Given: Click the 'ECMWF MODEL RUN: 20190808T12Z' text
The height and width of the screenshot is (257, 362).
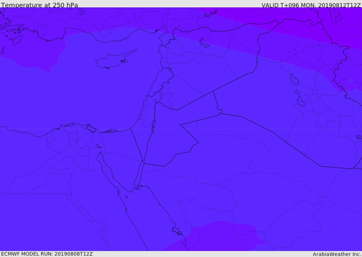Looking at the screenshot, I should tap(47, 254).
